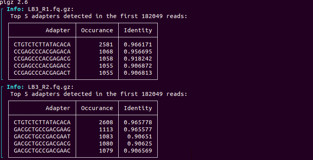This screenshot has height=160, width=313.
Task: Click identity value 0.906813
Action: pos(138,73)
